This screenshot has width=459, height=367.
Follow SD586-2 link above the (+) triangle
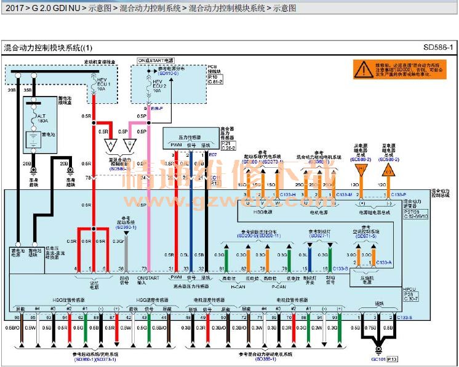(x=361, y=159)
